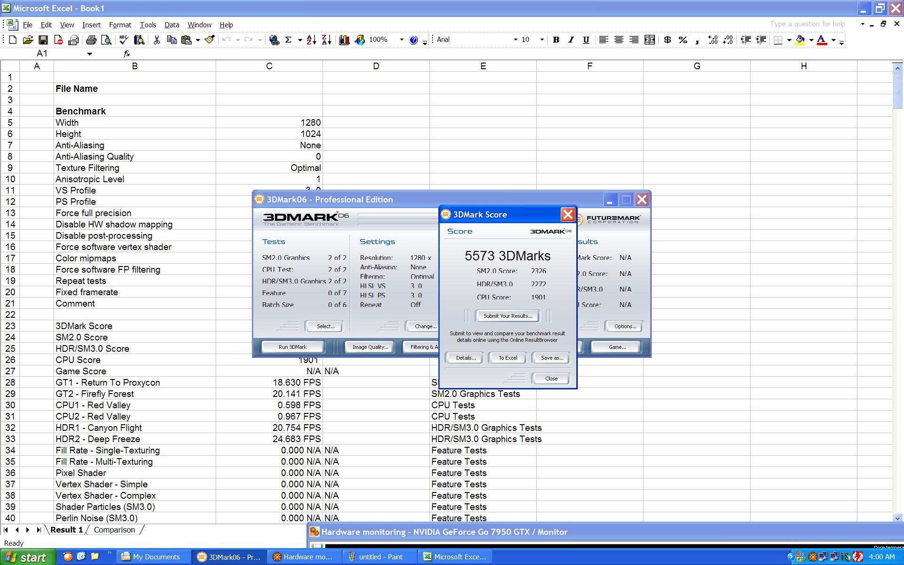Toggle underline formatting
The height and width of the screenshot is (565, 904).
[586, 40]
